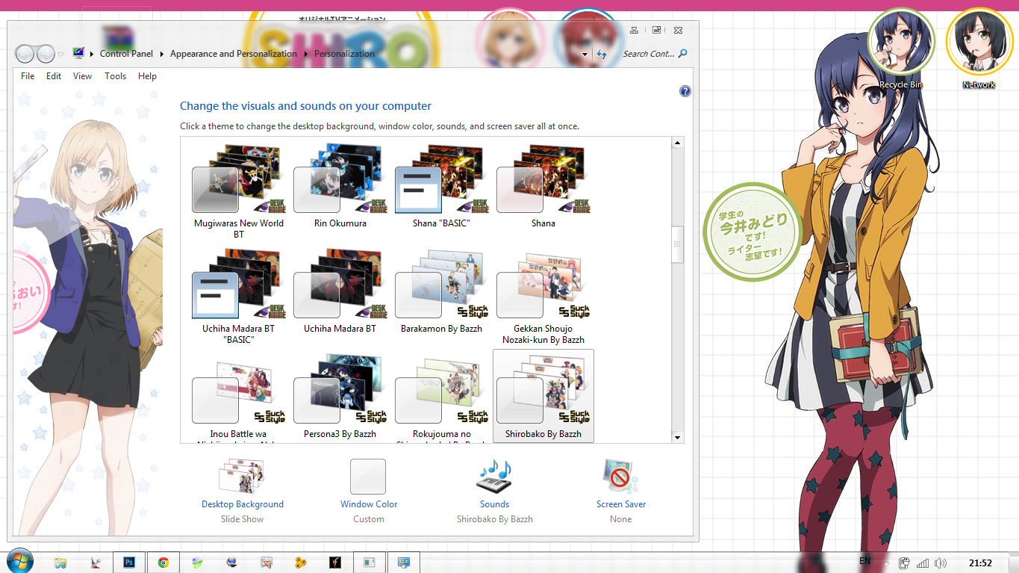Apply the Inou Battle wa theme
Image resolution: width=1019 pixels, height=573 pixels.
click(x=239, y=397)
